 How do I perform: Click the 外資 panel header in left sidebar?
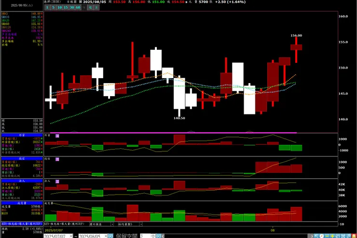pyautogui.click(x=22, y=135)
